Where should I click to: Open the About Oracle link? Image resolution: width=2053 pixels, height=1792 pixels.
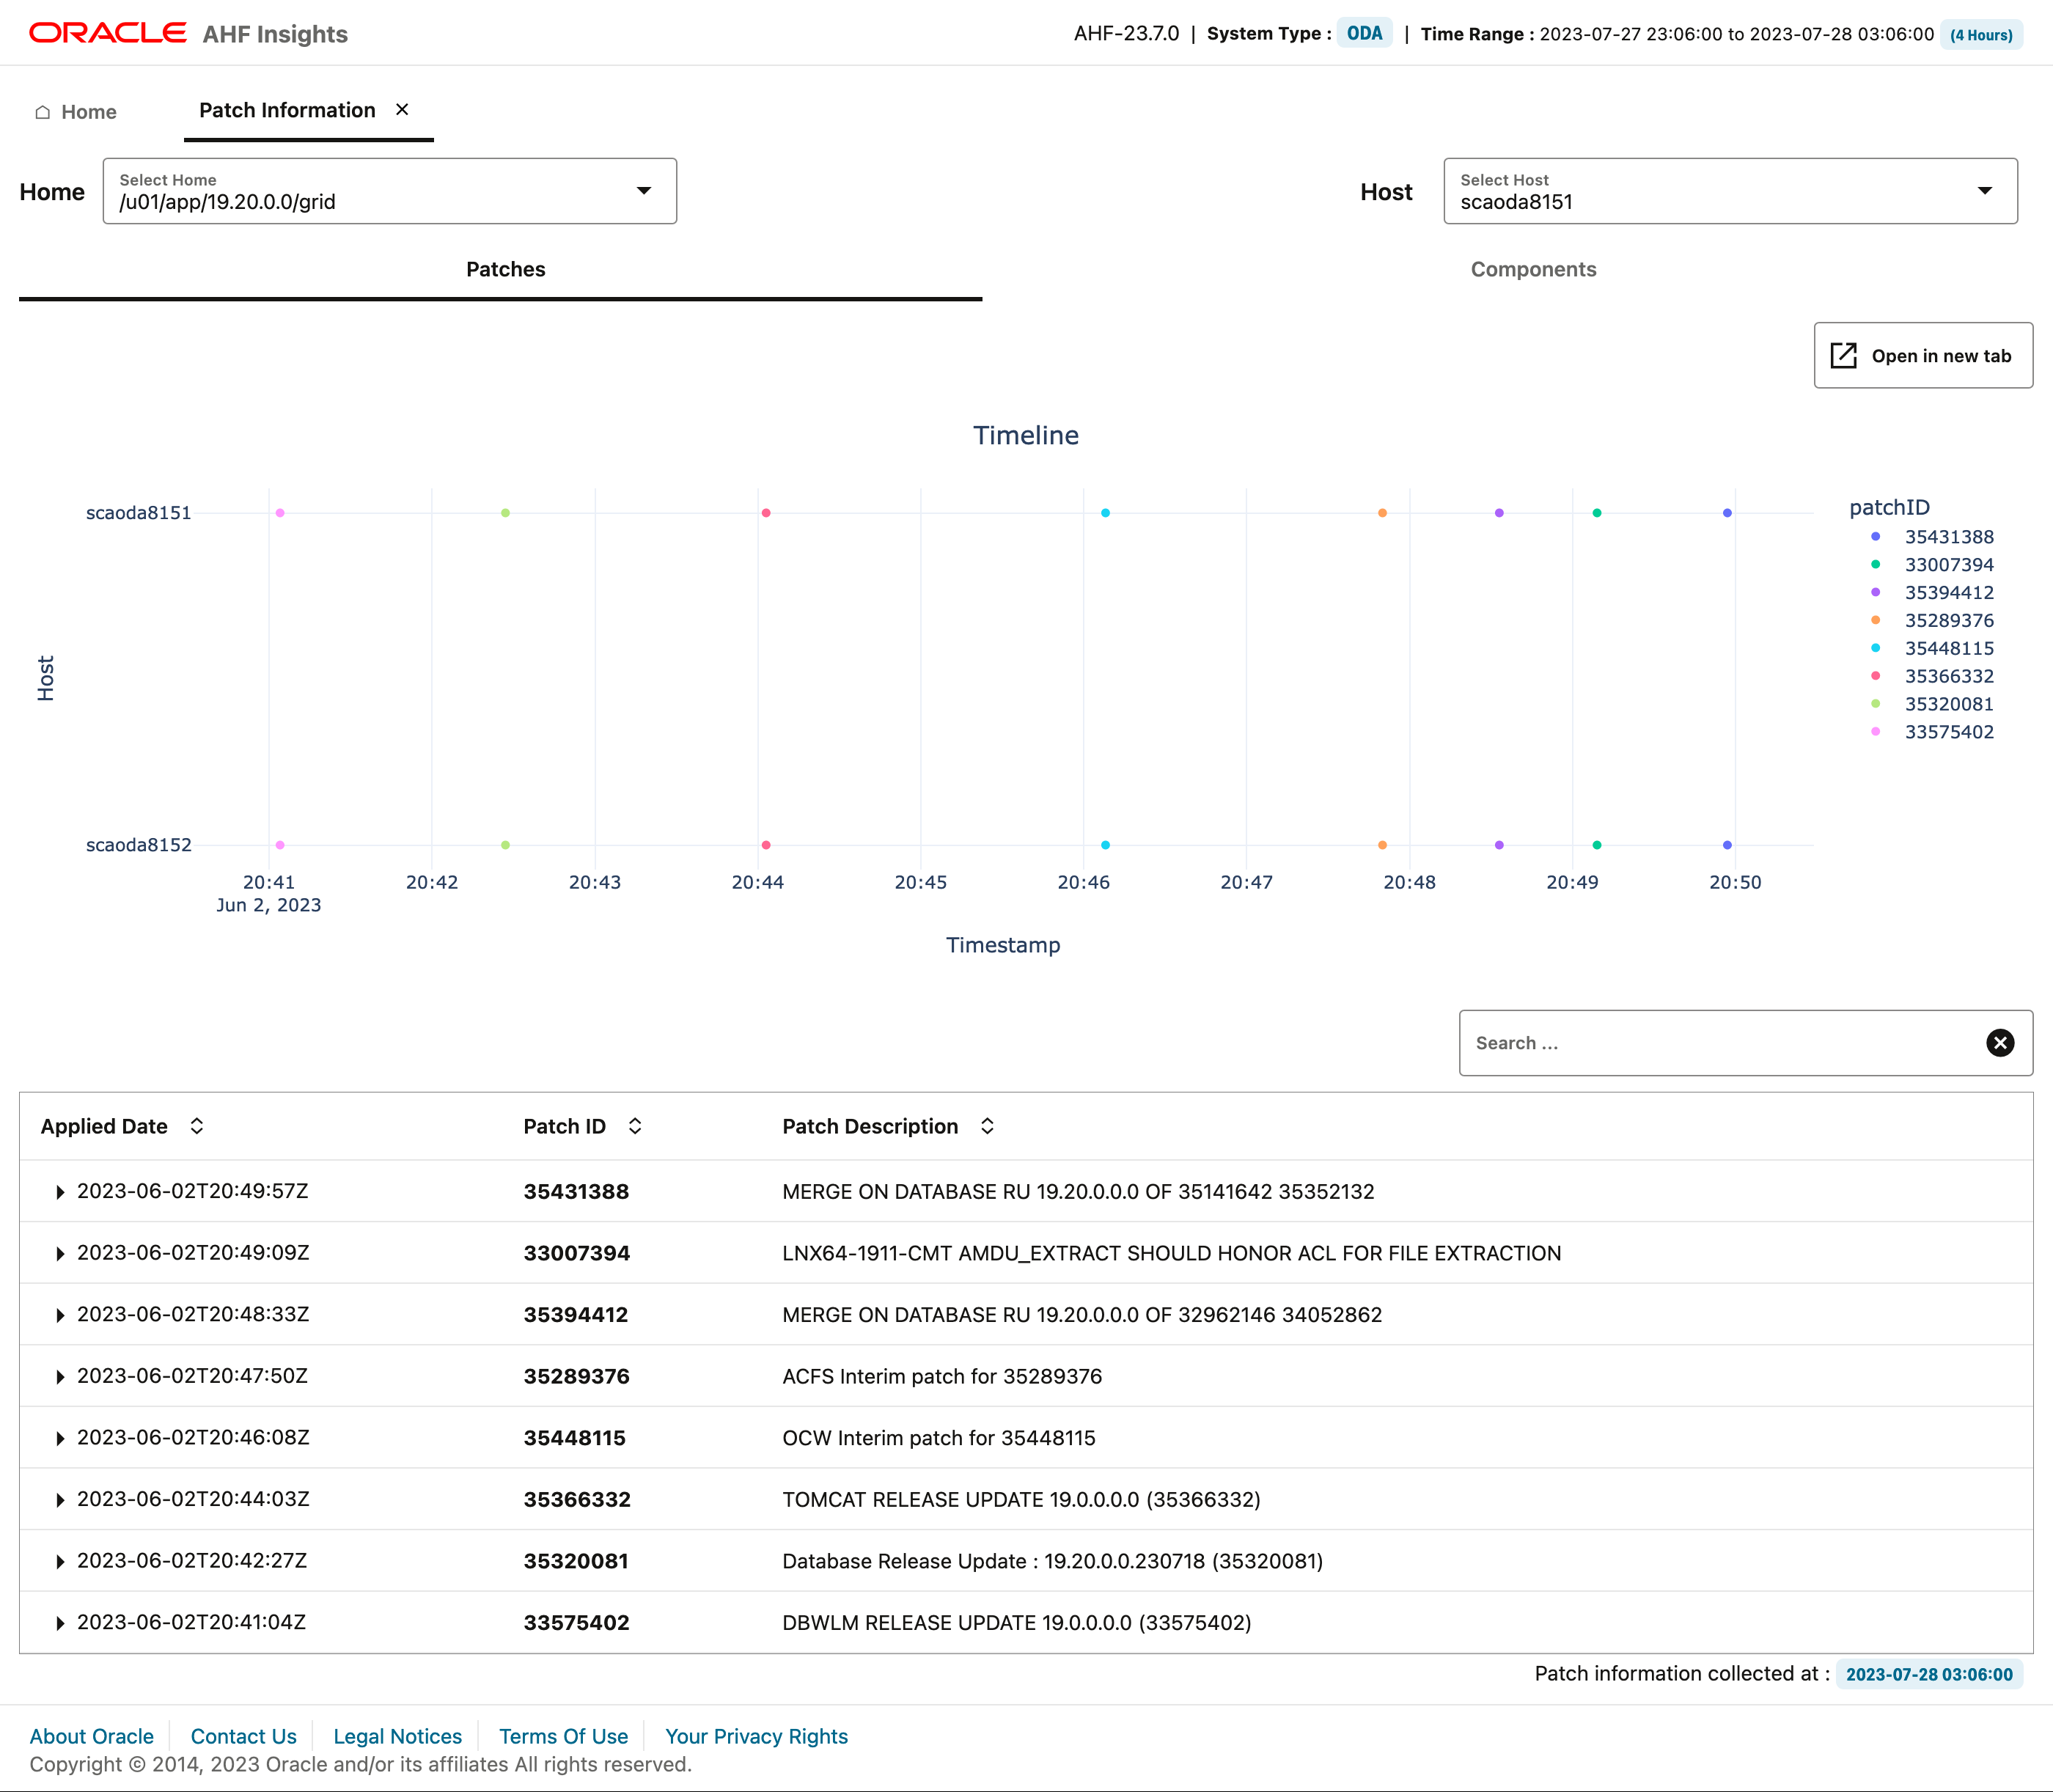pos(92,1736)
